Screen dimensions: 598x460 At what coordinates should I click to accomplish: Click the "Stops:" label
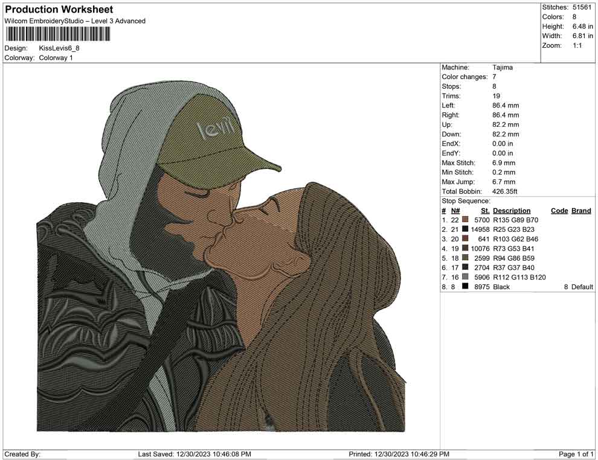(451, 86)
